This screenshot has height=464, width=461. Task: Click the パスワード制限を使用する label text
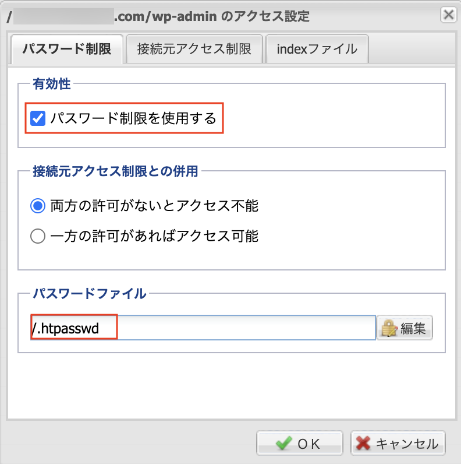coord(133,119)
